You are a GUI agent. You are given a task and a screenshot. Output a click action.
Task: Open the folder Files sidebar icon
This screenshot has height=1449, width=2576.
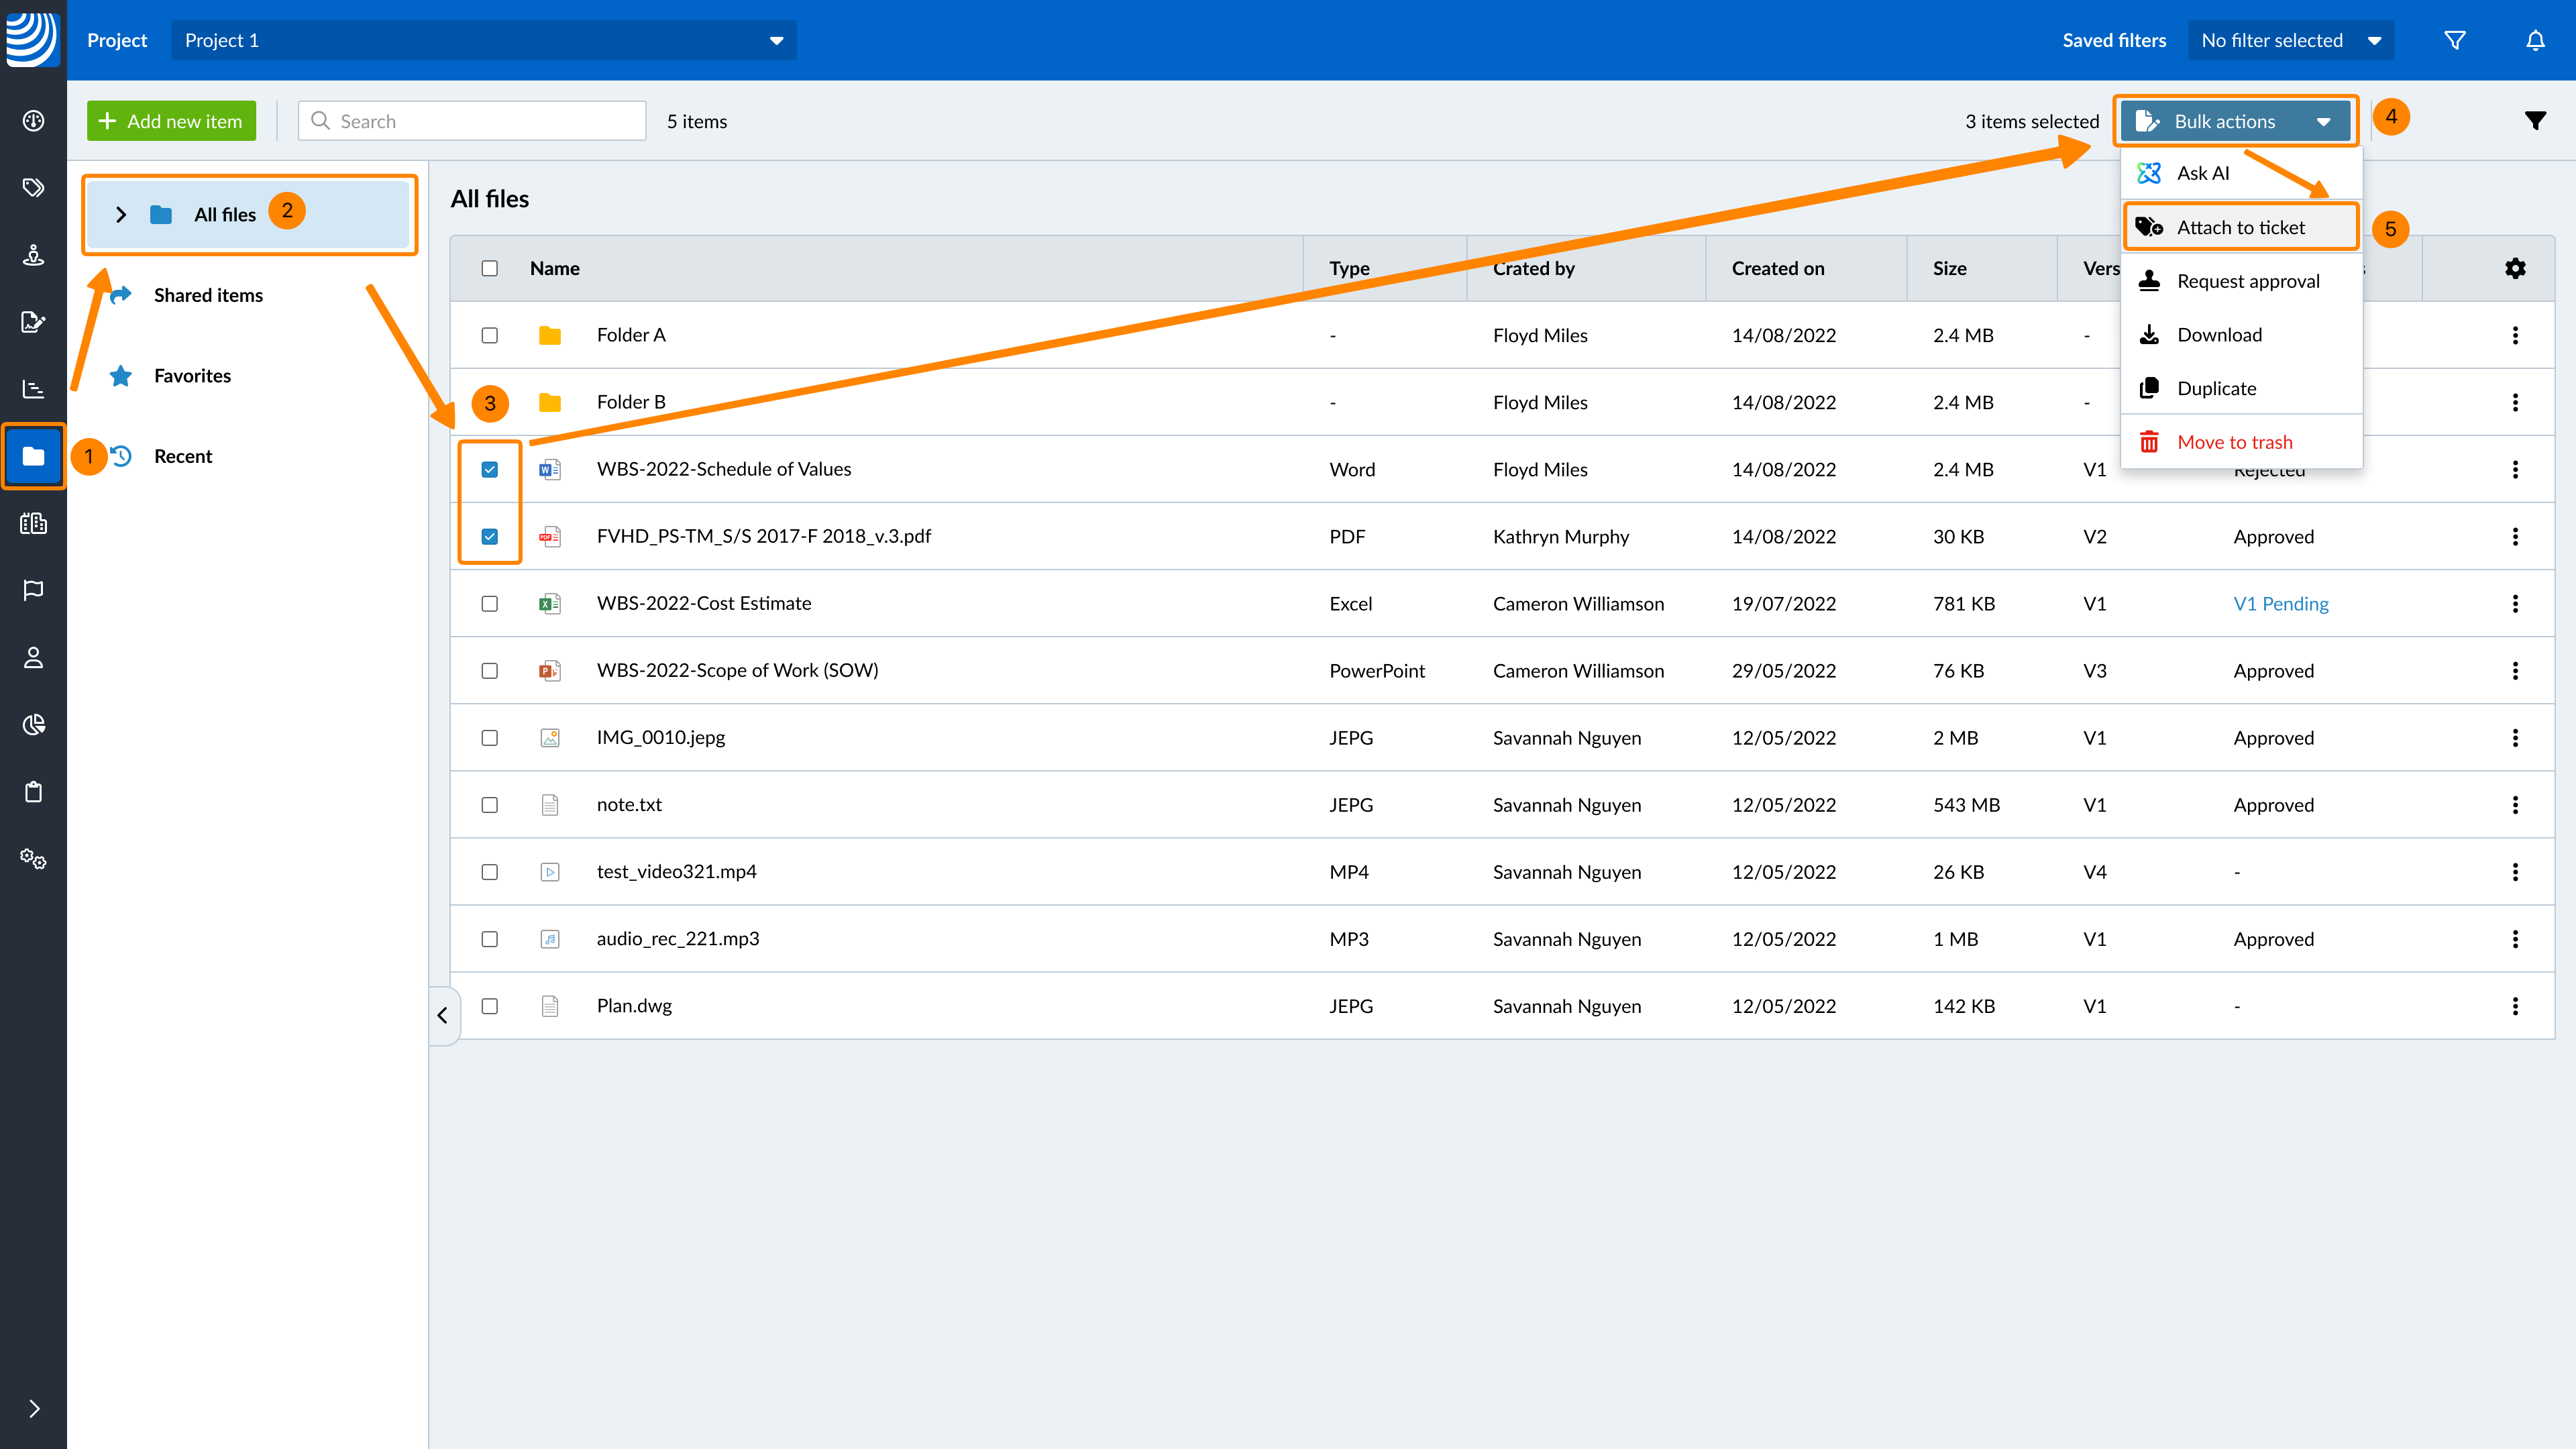(x=33, y=456)
